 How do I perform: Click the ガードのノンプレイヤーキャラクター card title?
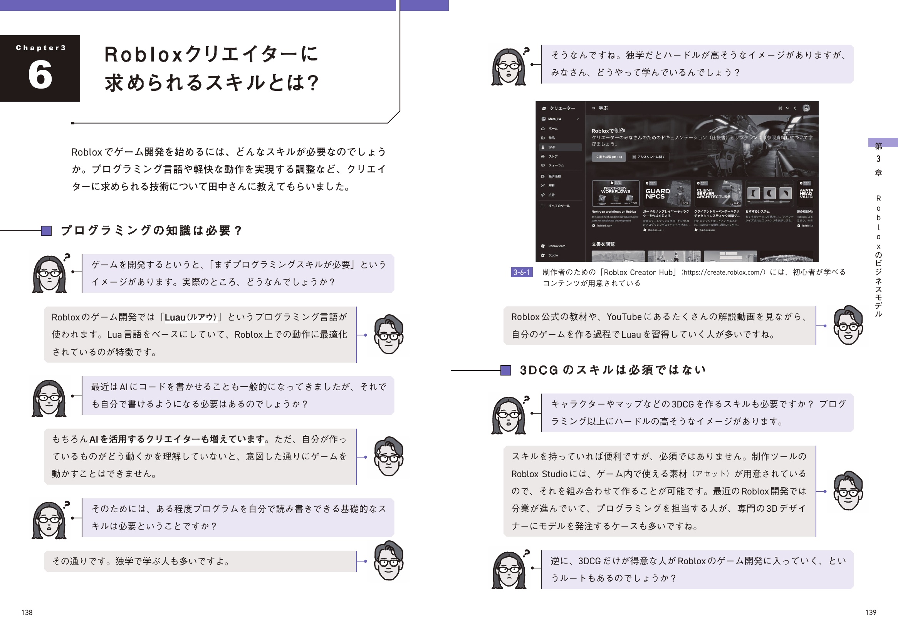[666, 214]
